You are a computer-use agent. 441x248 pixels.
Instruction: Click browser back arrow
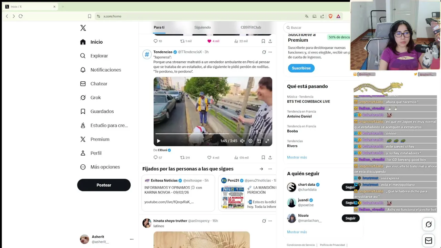[7, 16]
